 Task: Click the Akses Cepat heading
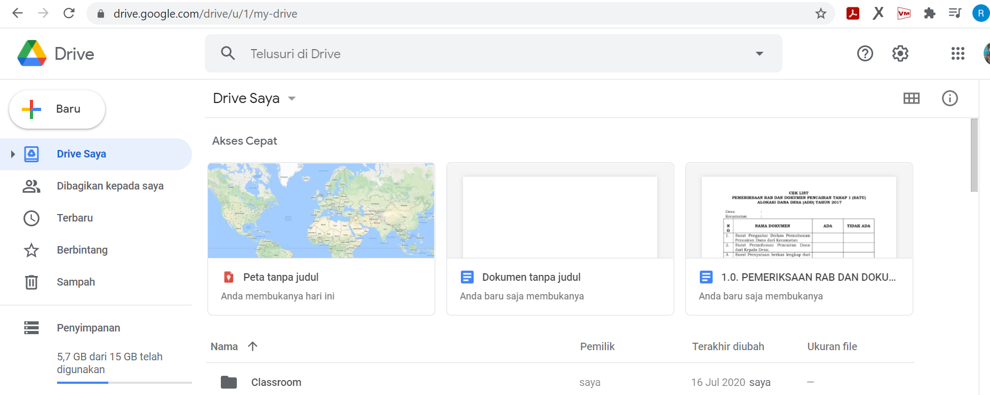(244, 141)
